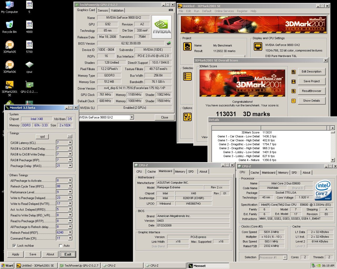Click GPU-Z screenshot camera icon
This screenshot has height=269, width=337.
click(171, 10)
